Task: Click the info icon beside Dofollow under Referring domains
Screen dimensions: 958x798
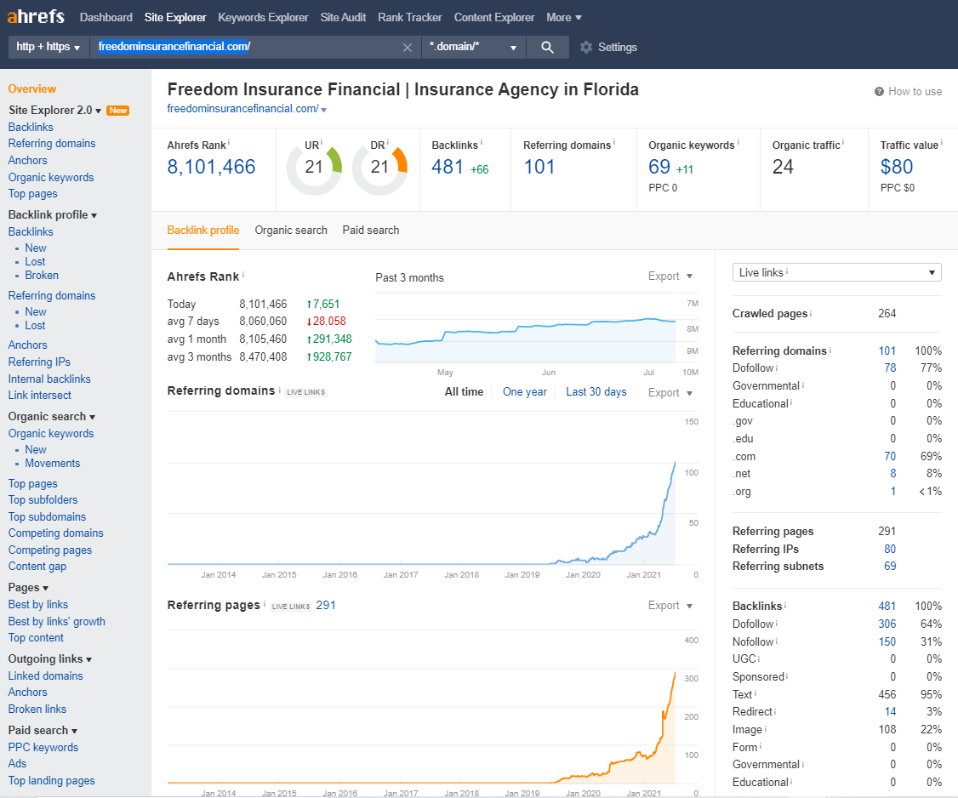Action: (x=777, y=368)
